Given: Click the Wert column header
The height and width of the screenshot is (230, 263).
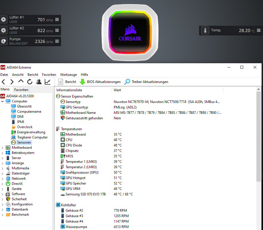Looking at the screenshot, I should tap(168, 90).
